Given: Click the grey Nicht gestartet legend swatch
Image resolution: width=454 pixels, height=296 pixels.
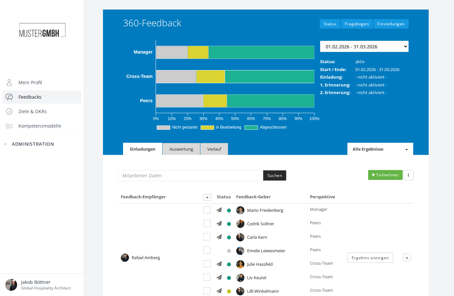Looking at the screenshot, I should click(x=164, y=127).
